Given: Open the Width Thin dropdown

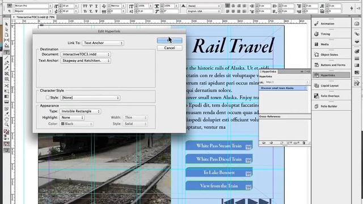Looking at the screenshot, I should (136, 117).
